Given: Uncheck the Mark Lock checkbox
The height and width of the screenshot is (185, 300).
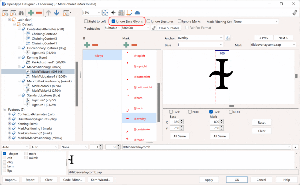Looking at the screenshot, I should tap(211, 112).
